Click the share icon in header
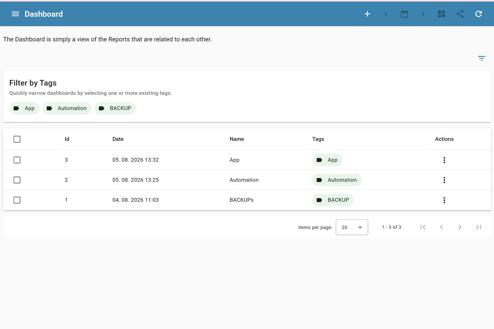 460,14
